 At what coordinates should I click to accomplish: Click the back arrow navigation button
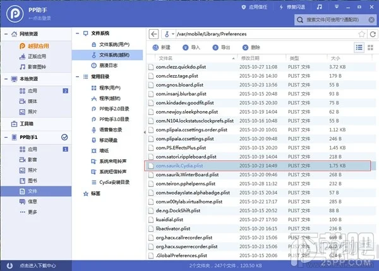coord(153,34)
